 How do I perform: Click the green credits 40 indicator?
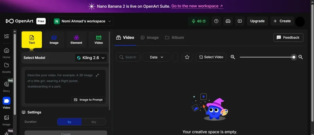pyautogui.click(x=198, y=21)
